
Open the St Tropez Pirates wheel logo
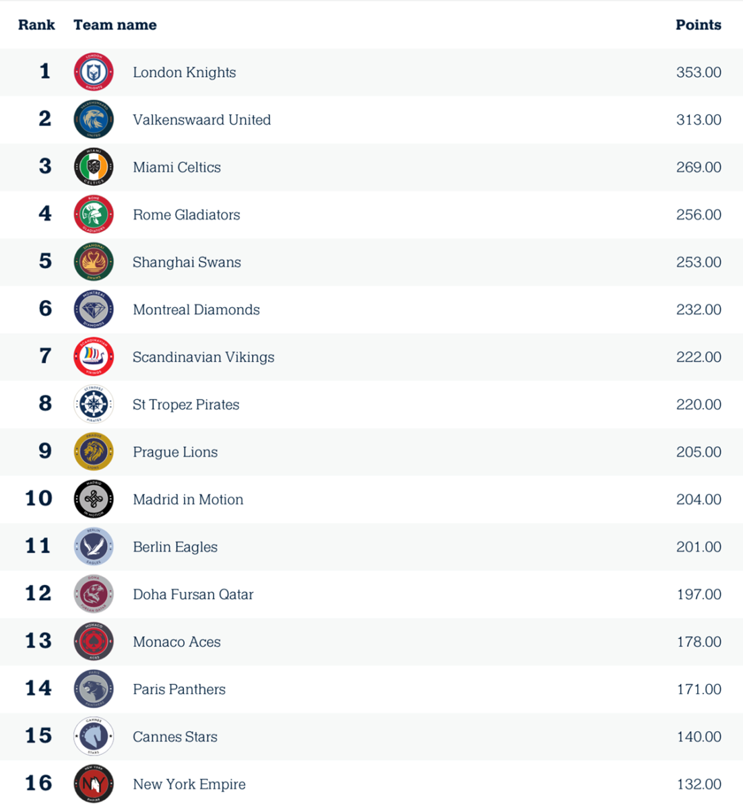click(94, 405)
